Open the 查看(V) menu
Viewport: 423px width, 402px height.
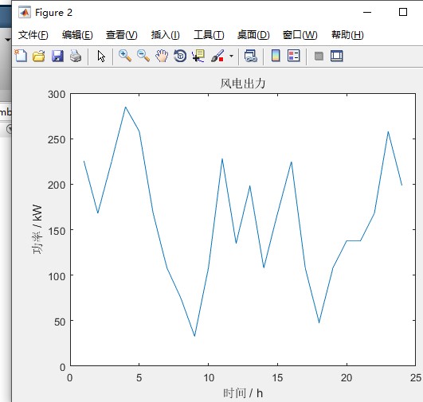(121, 35)
